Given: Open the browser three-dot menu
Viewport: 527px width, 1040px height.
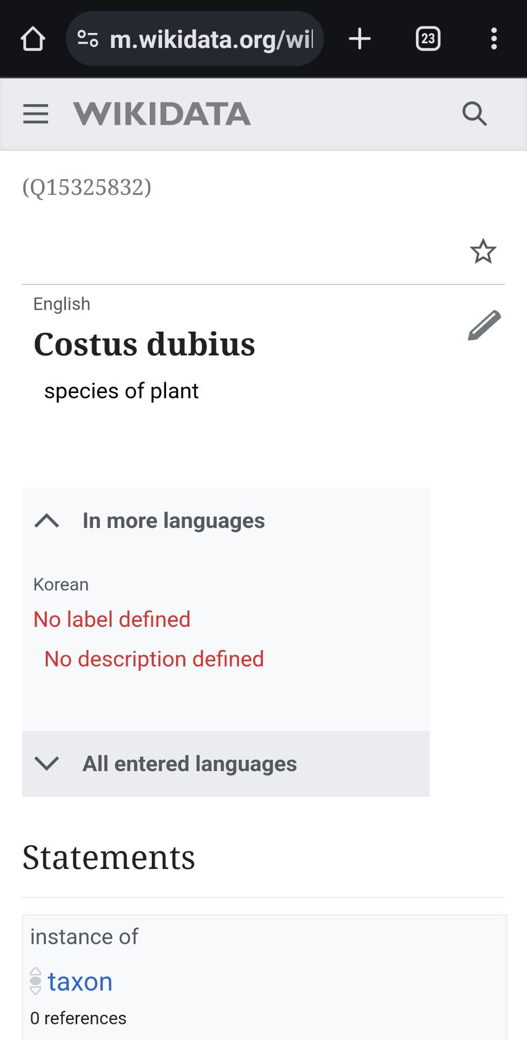Looking at the screenshot, I should pos(494,39).
